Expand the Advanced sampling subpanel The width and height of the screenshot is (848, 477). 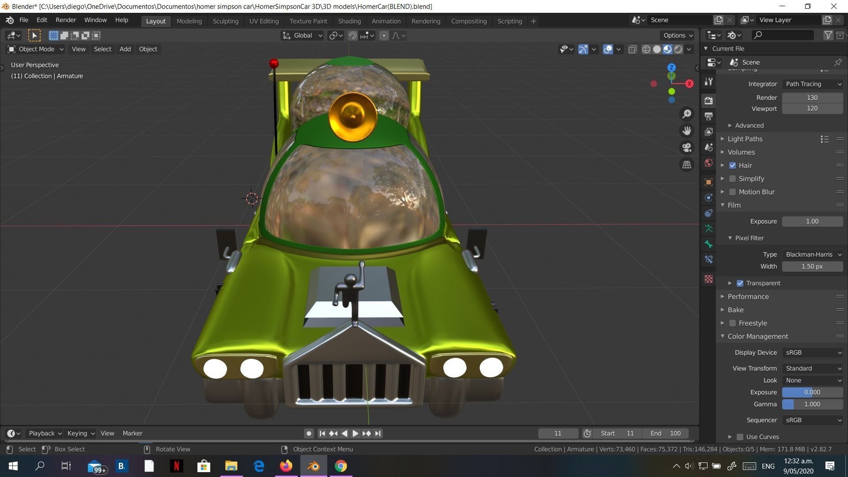[x=749, y=125]
